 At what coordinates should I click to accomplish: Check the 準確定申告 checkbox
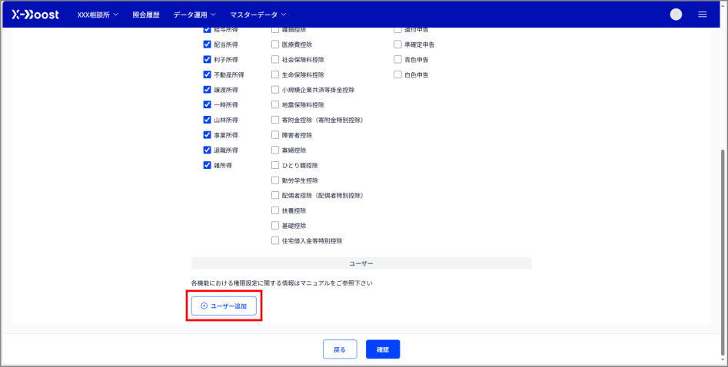point(398,45)
